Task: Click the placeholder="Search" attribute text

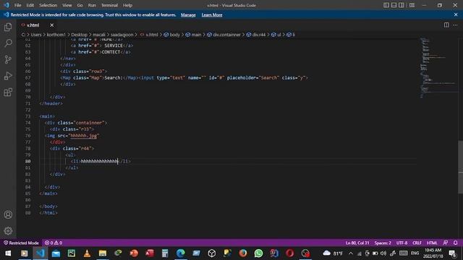Action: click(x=252, y=78)
